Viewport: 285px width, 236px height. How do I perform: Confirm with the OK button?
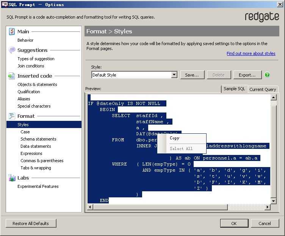point(234,223)
